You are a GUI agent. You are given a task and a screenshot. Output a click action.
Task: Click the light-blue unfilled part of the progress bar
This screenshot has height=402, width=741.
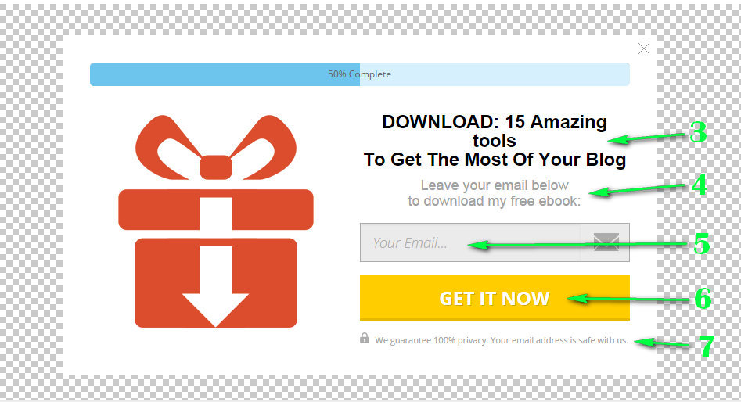point(495,74)
